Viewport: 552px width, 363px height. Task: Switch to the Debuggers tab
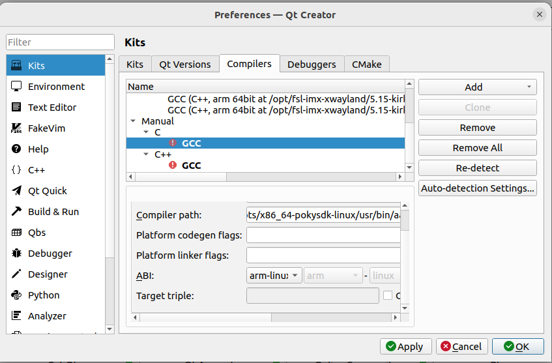312,65
